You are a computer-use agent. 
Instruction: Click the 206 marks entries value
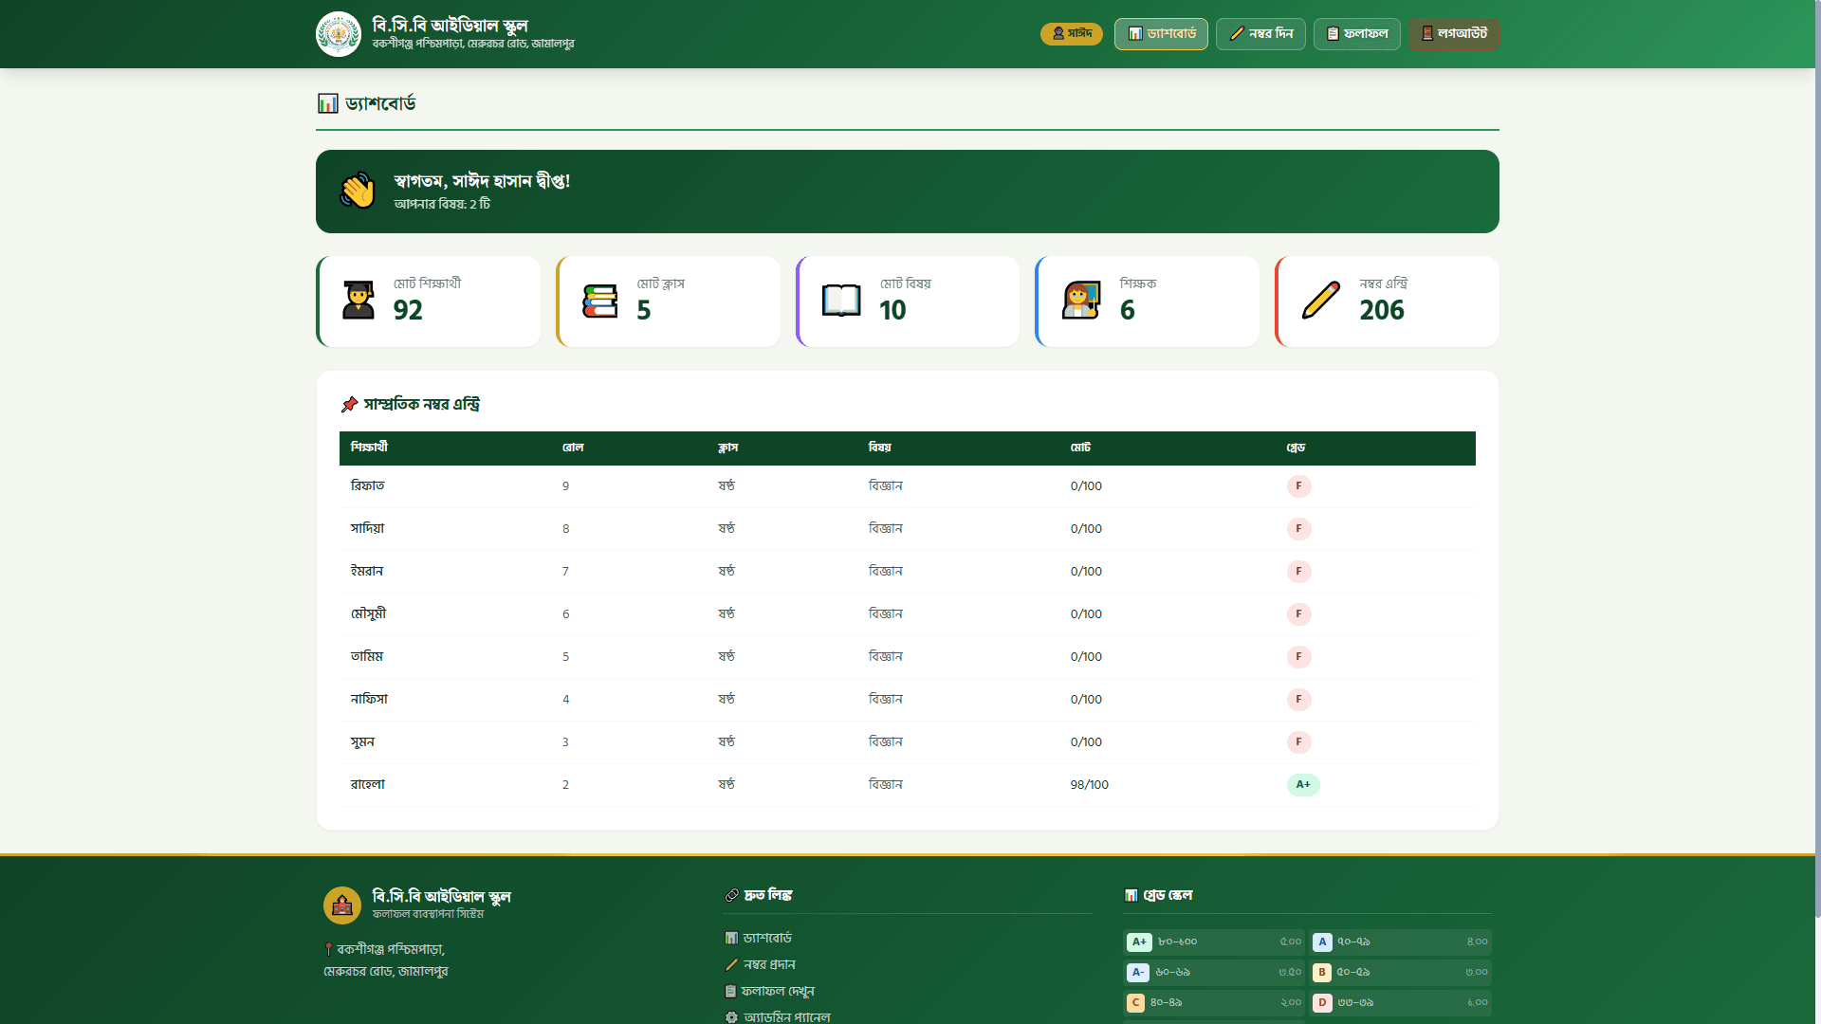[1382, 310]
